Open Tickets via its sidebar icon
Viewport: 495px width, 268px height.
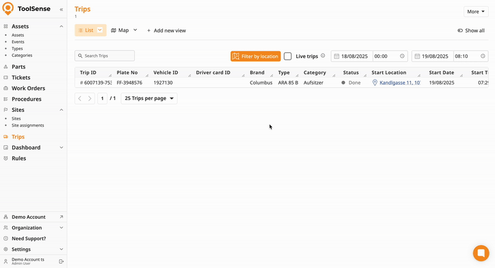6,77
